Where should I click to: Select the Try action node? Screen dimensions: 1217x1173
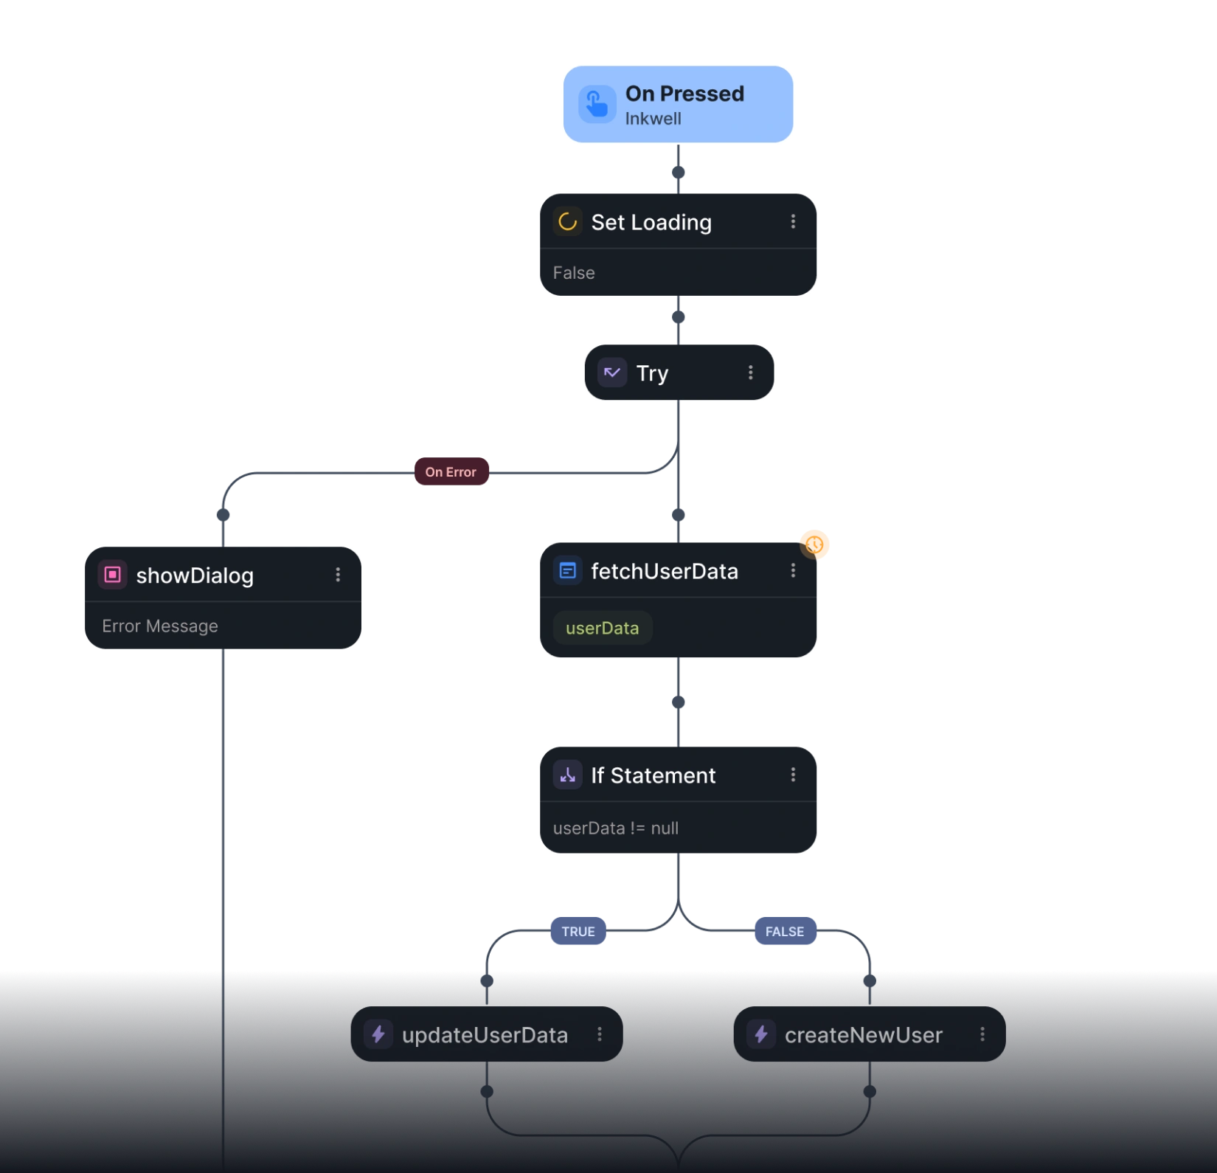(x=679, y=373)
